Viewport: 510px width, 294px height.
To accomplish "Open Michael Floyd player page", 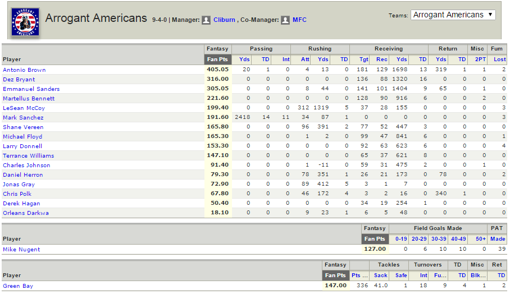I will click(x=22, y=137).
